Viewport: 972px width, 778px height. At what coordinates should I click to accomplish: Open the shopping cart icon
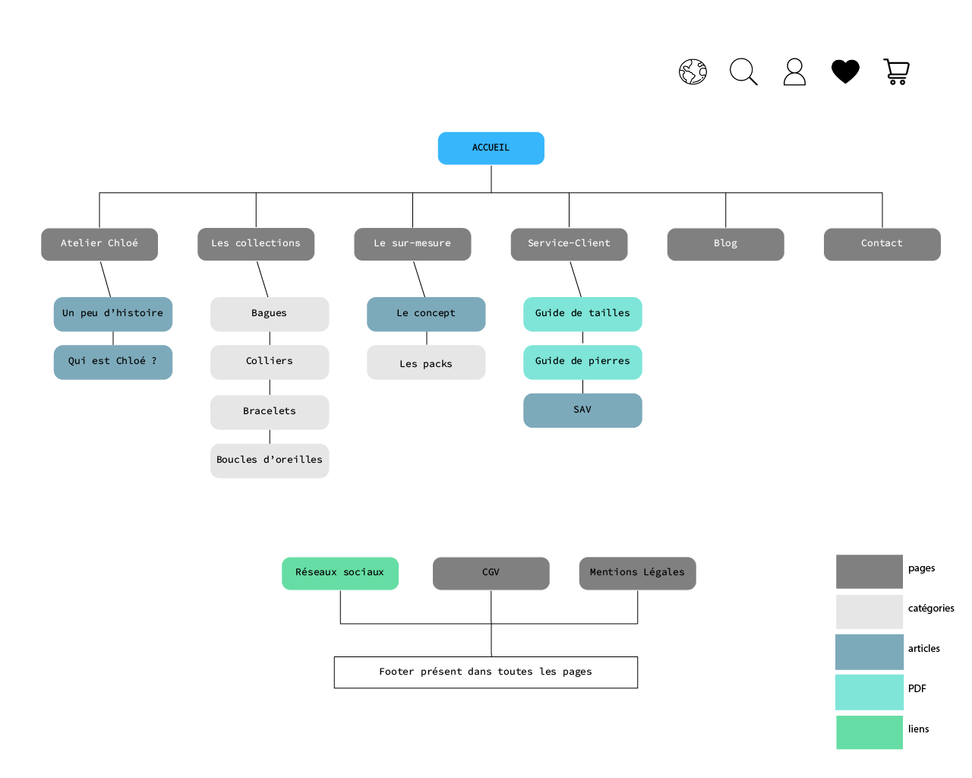(897, 72)
